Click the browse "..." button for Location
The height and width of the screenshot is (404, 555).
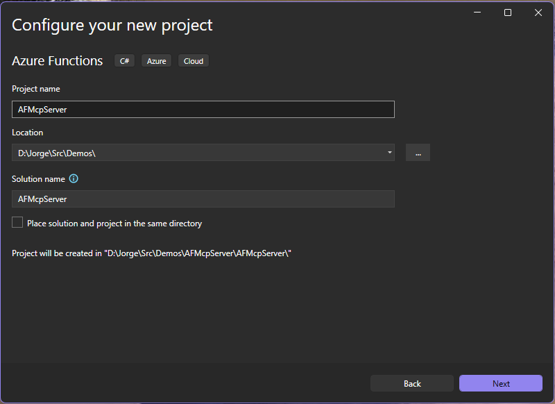[x=418, y=152]
